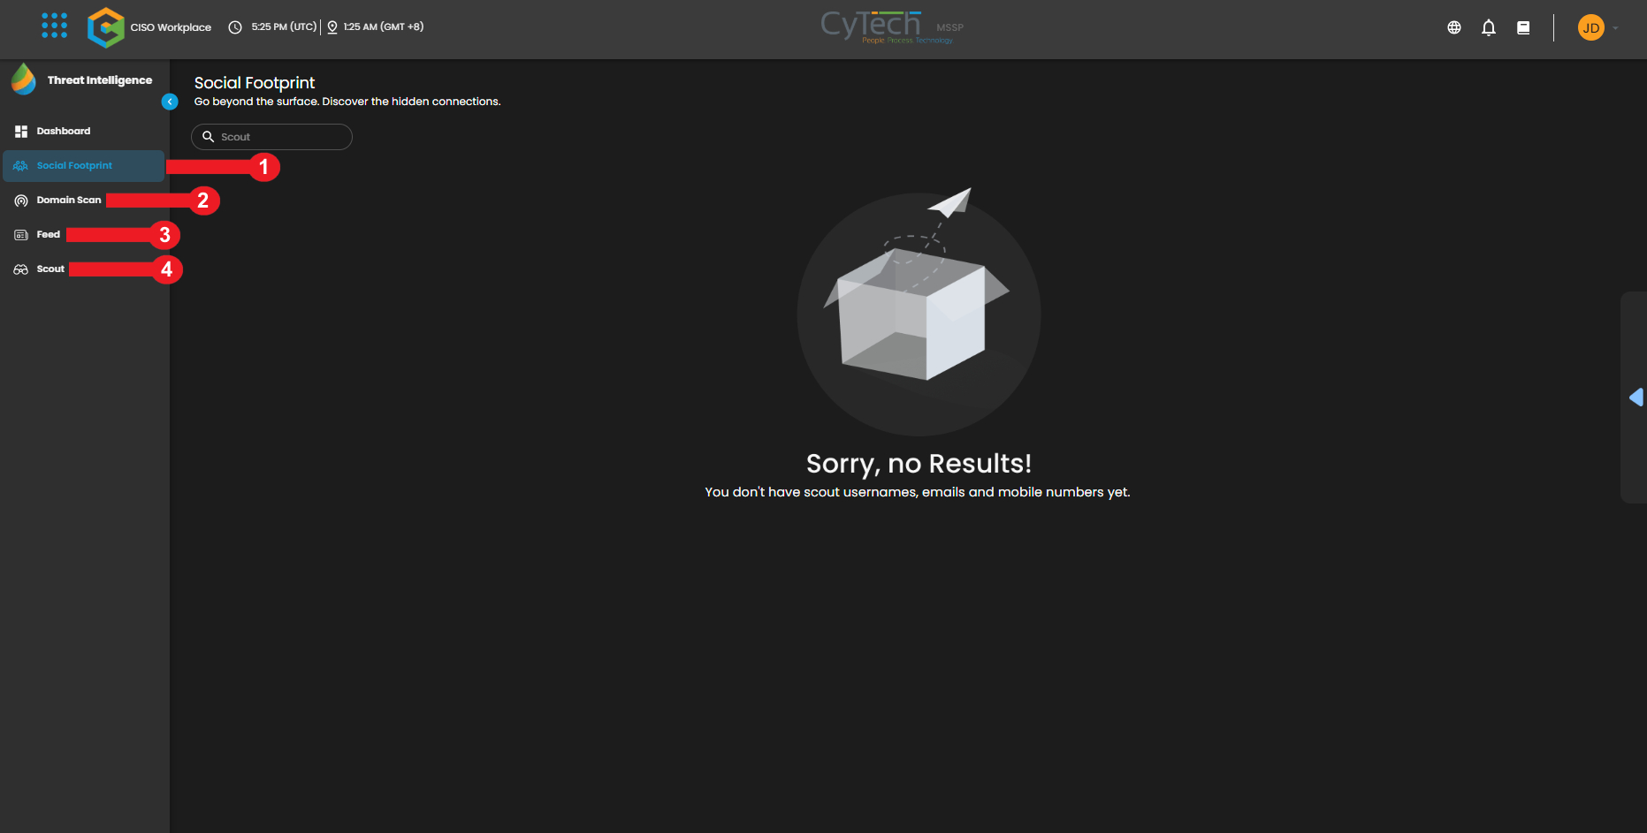The height and width of the screenshot is (833, 1647).
Task: Open the user account dropdown arrow
Action: point(1615,27)
